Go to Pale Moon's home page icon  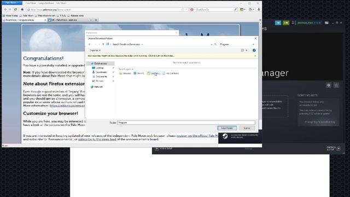(x=22, y=10)
